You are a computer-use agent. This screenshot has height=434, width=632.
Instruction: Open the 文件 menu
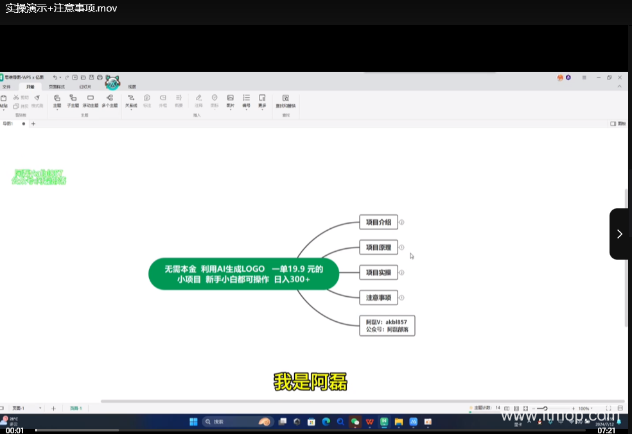[6, 87]
